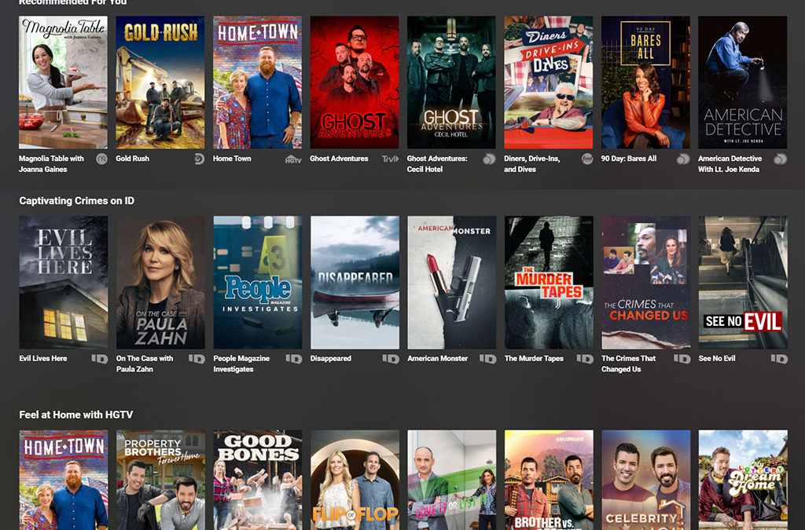Click the "Home Town" title under Recommended poster
This screenshot has height=530, width=805.
[x=232, y=159]
